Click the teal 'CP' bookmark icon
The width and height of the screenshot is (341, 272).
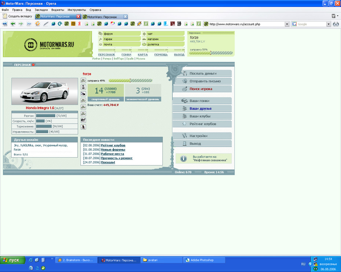coord(60,24)
